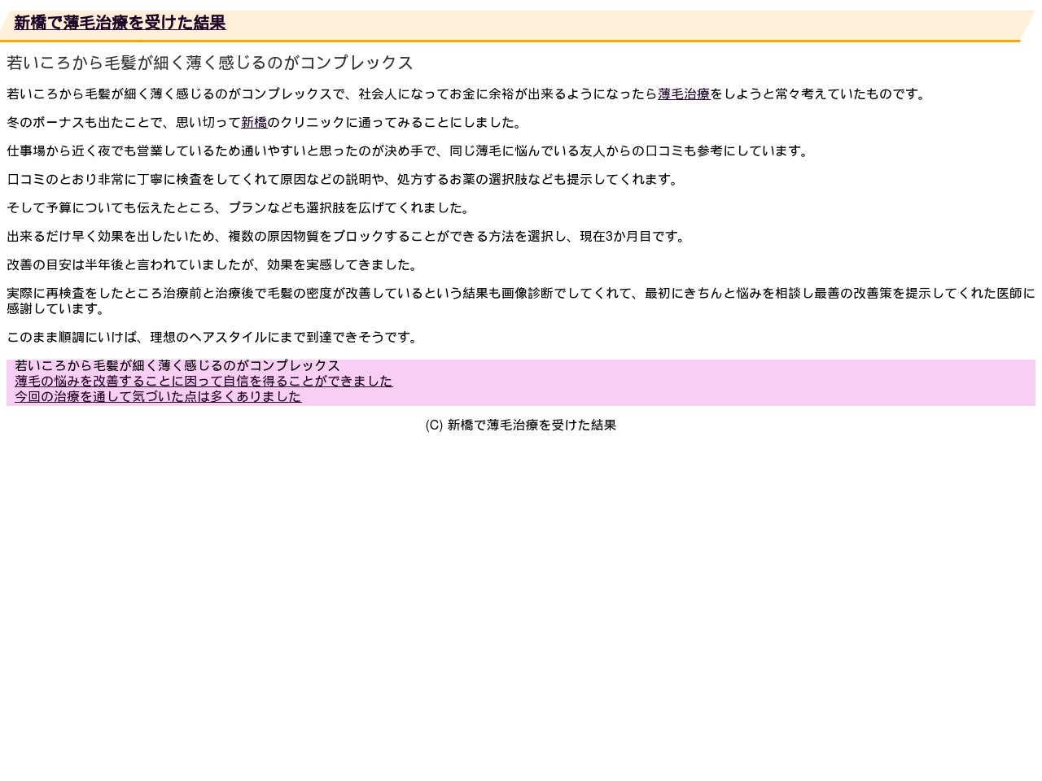This screenshot has height=781, width=1042.
Task: Open 薄毛の悩みを改善することに因って自信を得ることができました
Action: pos(204,381)
